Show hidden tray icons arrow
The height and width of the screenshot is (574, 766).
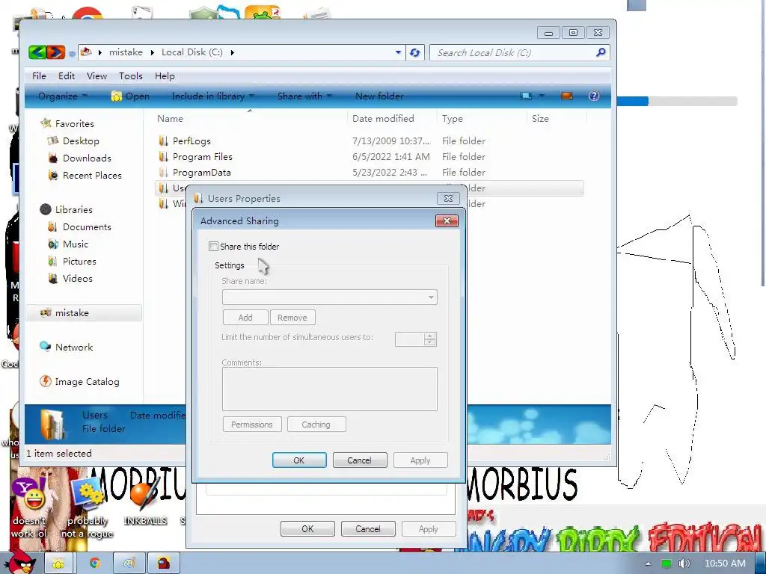click(649, 564)
